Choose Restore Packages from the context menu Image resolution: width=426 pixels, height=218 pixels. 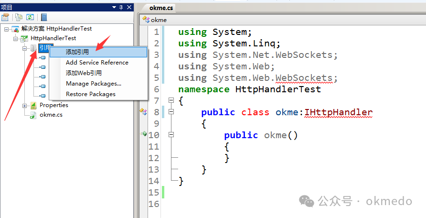(x=98, y=94)
